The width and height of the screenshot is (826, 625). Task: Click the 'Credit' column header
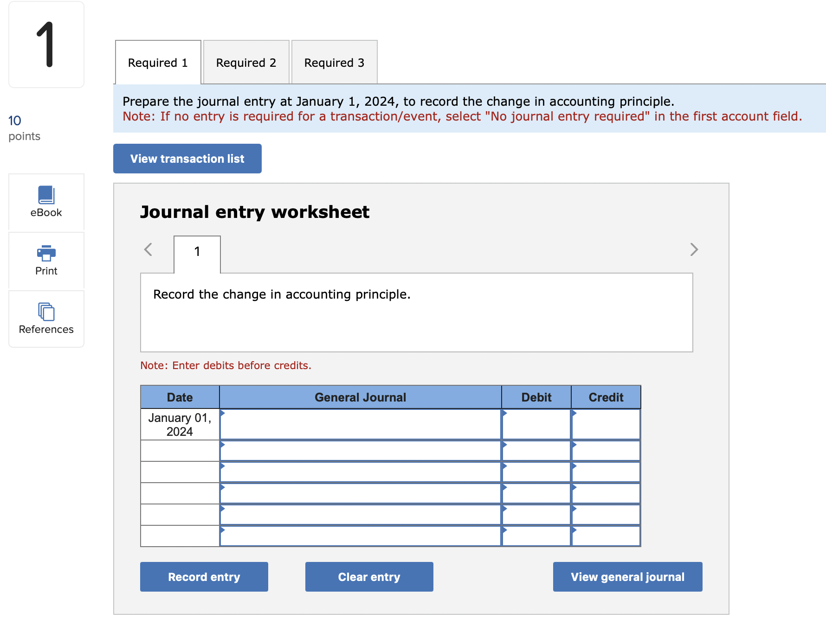tap(606, 397)
